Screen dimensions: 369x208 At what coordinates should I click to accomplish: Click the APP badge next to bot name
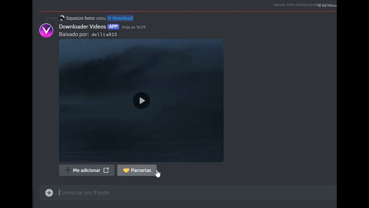point(113,27)
